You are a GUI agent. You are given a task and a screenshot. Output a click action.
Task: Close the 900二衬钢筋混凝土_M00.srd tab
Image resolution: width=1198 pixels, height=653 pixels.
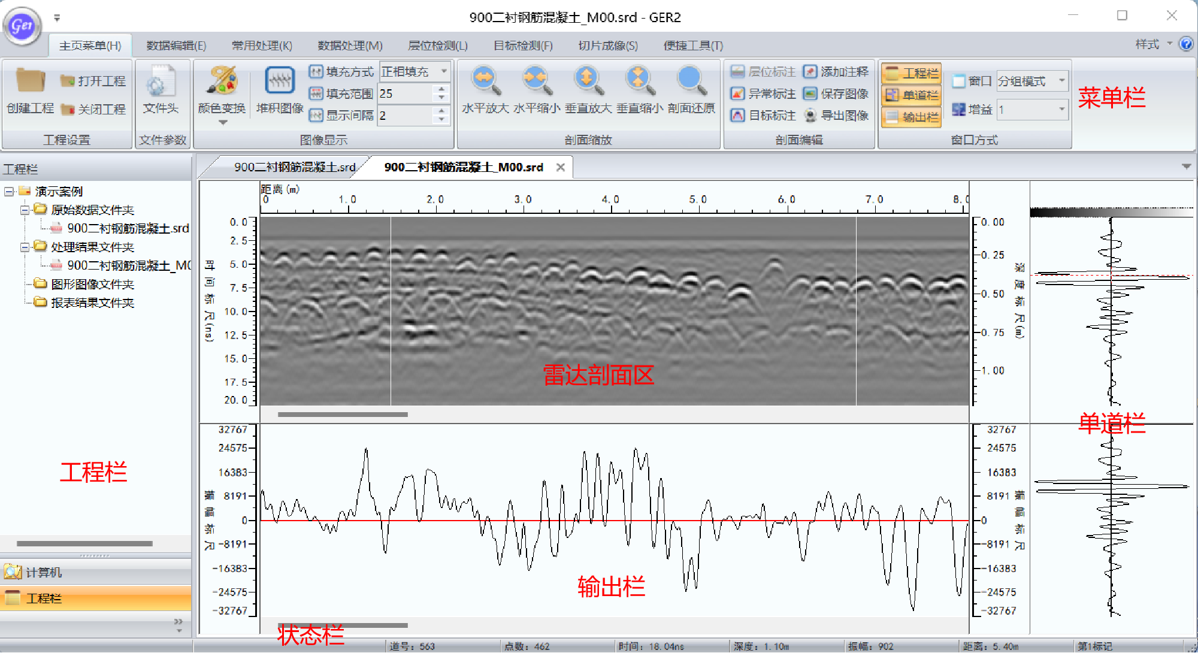pyautogui.click(x=561, y=167)
